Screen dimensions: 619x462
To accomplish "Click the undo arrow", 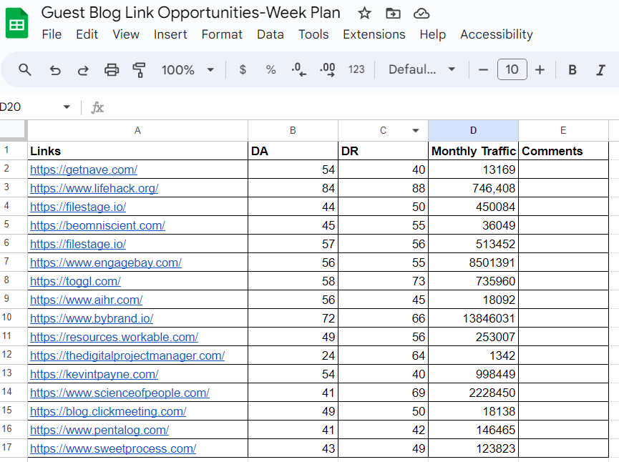I will click(55, 70).
